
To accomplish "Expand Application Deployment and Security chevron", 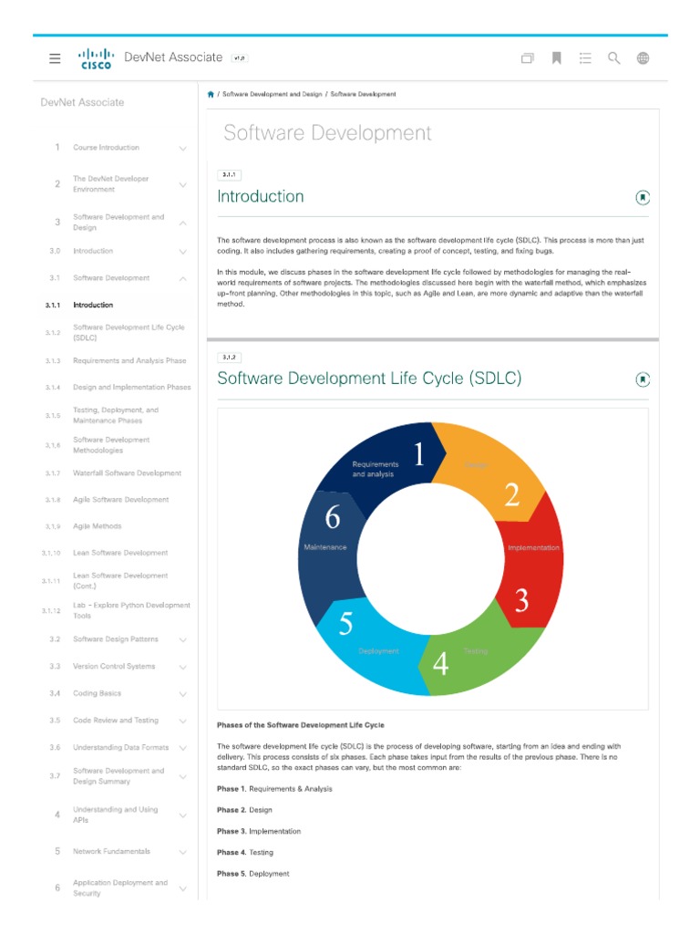I will 182,888.
